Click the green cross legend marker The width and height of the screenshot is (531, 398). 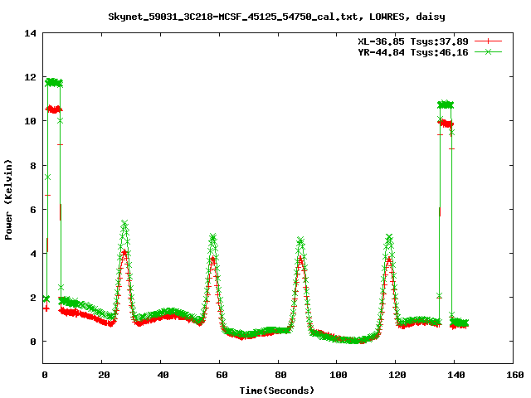pyautogui.click(x=488, y=52)
